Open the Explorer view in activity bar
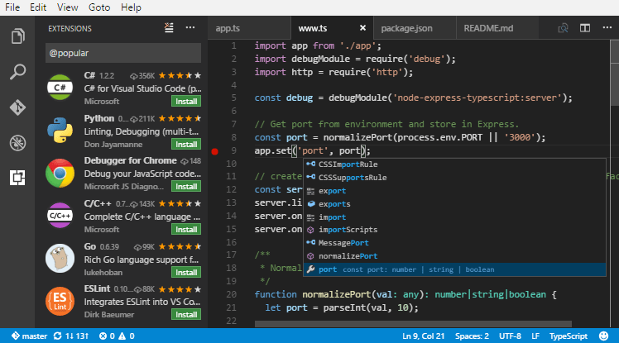 coord(17,37)
